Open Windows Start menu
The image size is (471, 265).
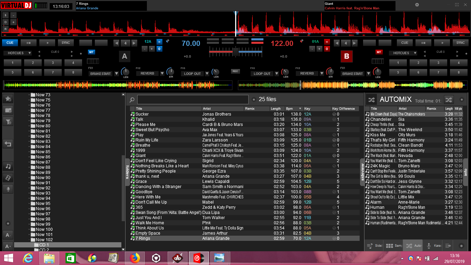[x=8, y=258]
